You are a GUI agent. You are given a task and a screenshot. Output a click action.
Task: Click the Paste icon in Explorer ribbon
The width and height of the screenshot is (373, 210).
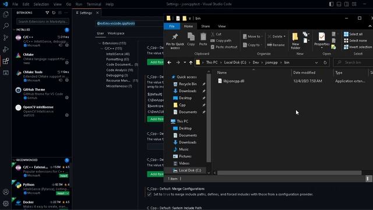[x=203, y=39]
